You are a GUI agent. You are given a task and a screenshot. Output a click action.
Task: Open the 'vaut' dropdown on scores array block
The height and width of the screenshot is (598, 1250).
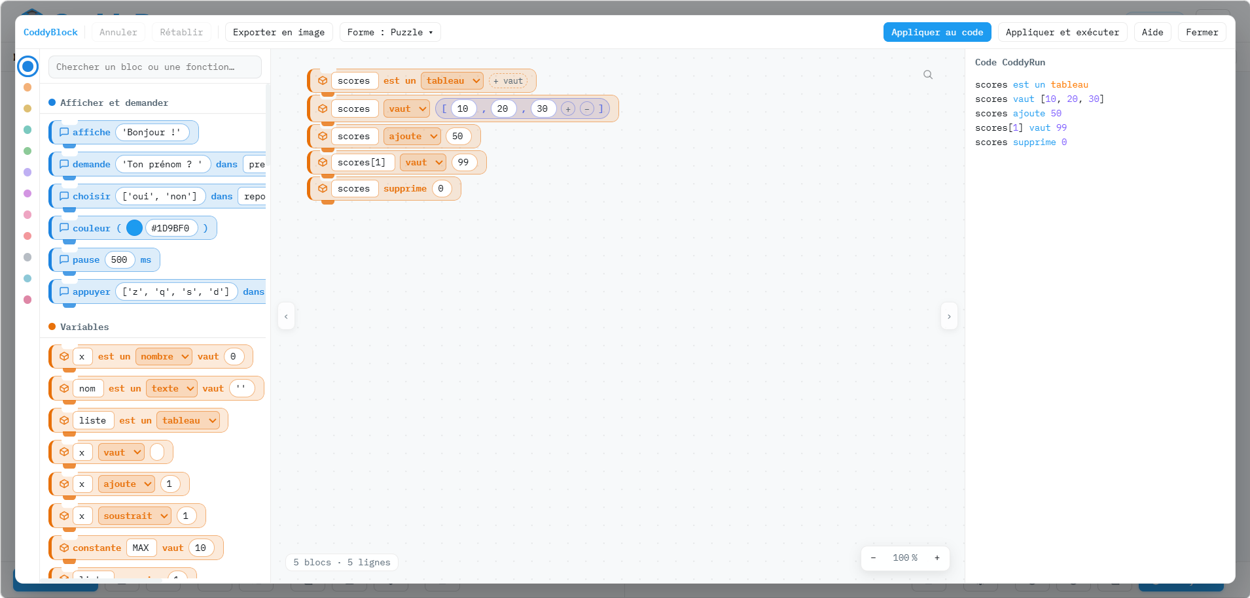click(x=406, y=109)
